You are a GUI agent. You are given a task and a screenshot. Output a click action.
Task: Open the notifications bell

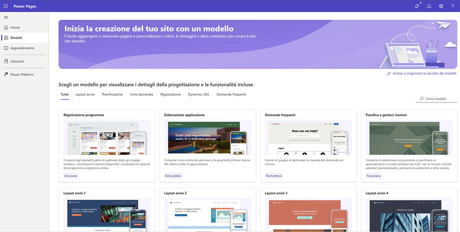coord(429,6)
